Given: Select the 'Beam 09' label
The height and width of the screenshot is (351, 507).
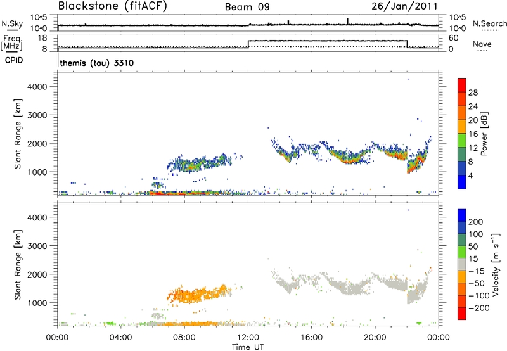Looking at the screenshot, I should (x=247, y=7).
